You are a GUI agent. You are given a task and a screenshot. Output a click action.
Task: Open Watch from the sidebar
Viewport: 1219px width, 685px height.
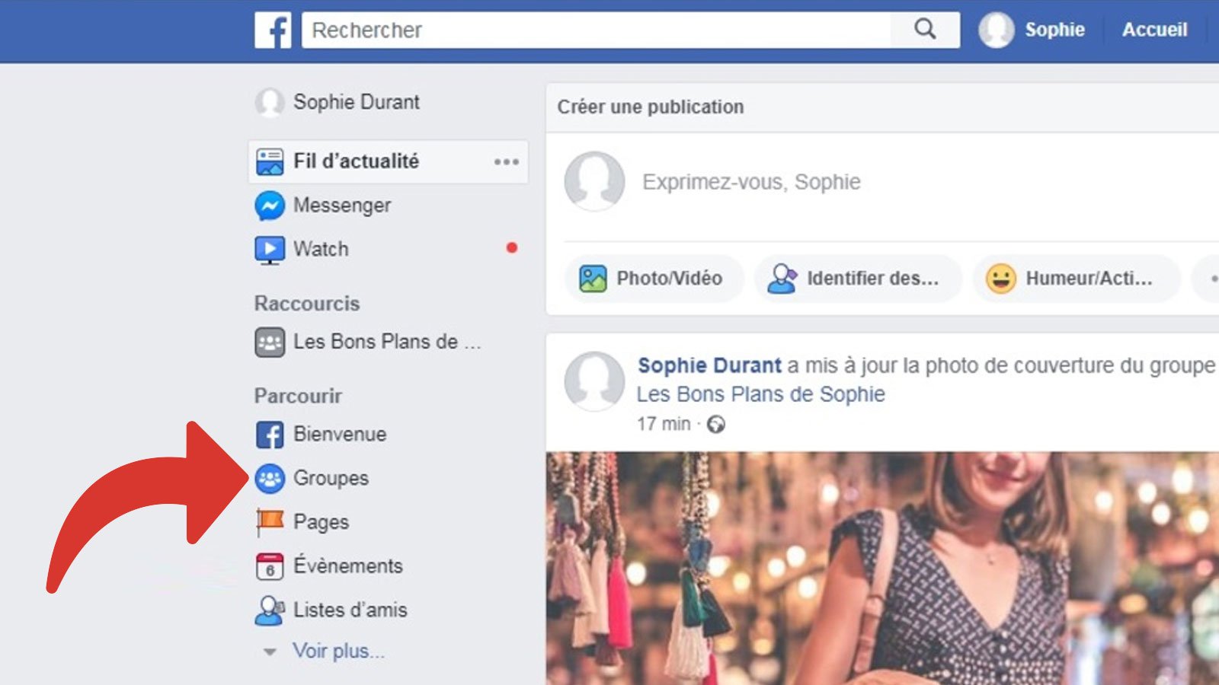(x=321, y=249)
